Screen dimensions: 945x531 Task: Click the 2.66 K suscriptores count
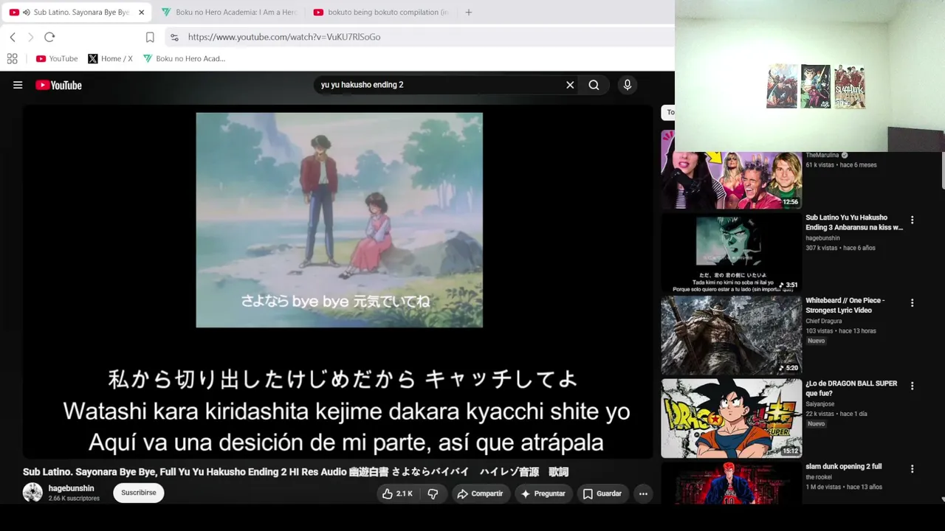74,499
